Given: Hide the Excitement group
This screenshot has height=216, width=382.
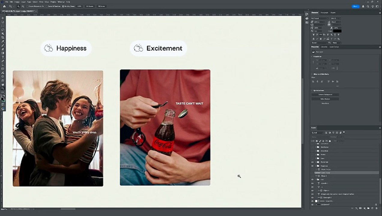Looking at the screenshot, I should pos(312,162).
